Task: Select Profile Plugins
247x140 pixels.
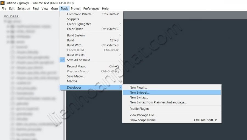Action: pos(172,109)
